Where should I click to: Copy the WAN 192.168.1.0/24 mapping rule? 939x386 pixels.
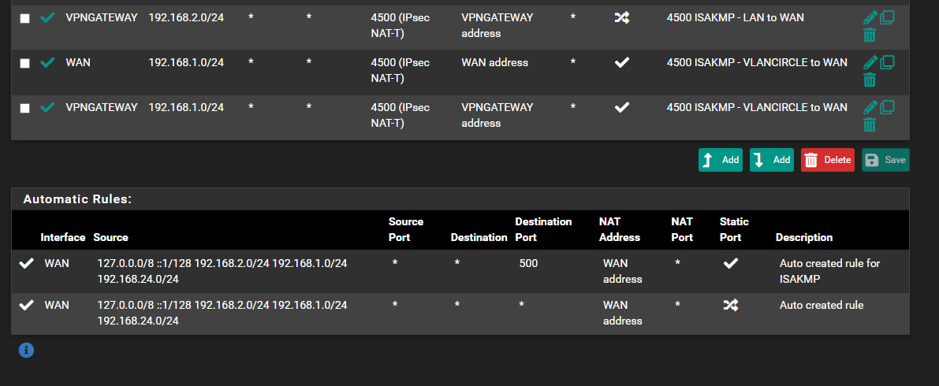887,62
